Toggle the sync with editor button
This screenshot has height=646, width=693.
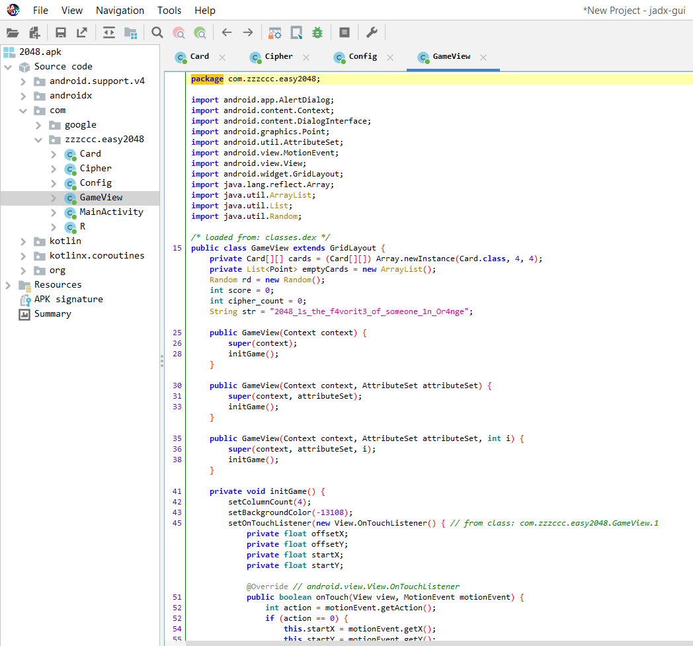pos(109,32)
